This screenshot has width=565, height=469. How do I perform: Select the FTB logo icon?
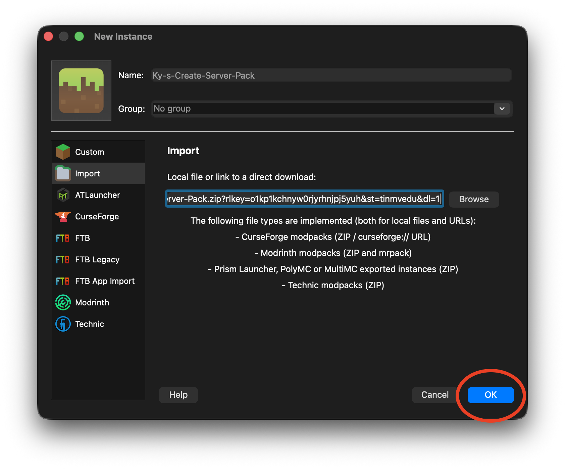[63, 238]
